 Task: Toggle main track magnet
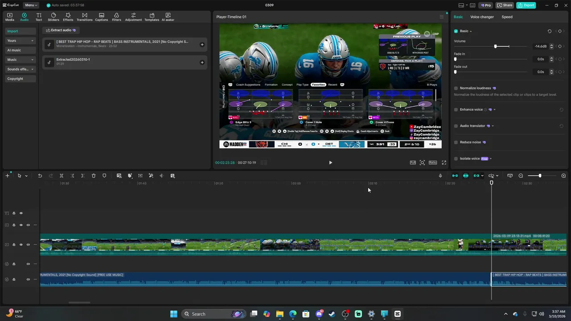coord(455,176)
